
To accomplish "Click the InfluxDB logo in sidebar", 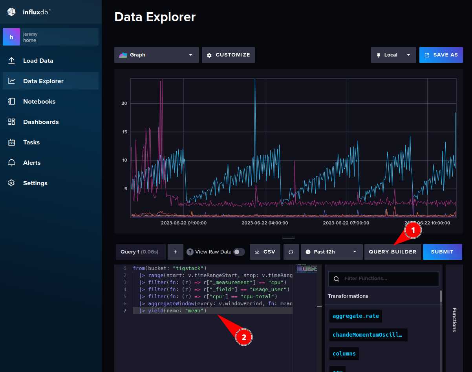I will coord(11,12).
